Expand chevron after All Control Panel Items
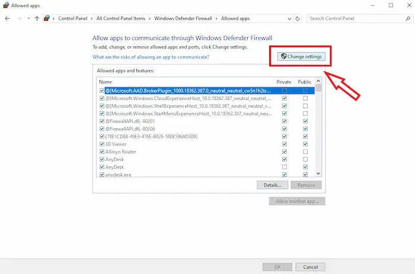Viewport: 415px width, 274px height. coord(150,18)
